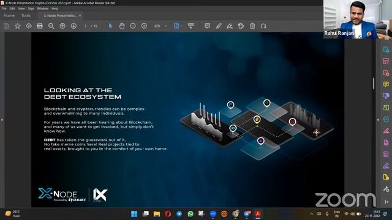Image resolution: width=392 pixels, height=220 pixels.
Task: Open the green Organize Pages tool in right pane
Action: [386, 108]
